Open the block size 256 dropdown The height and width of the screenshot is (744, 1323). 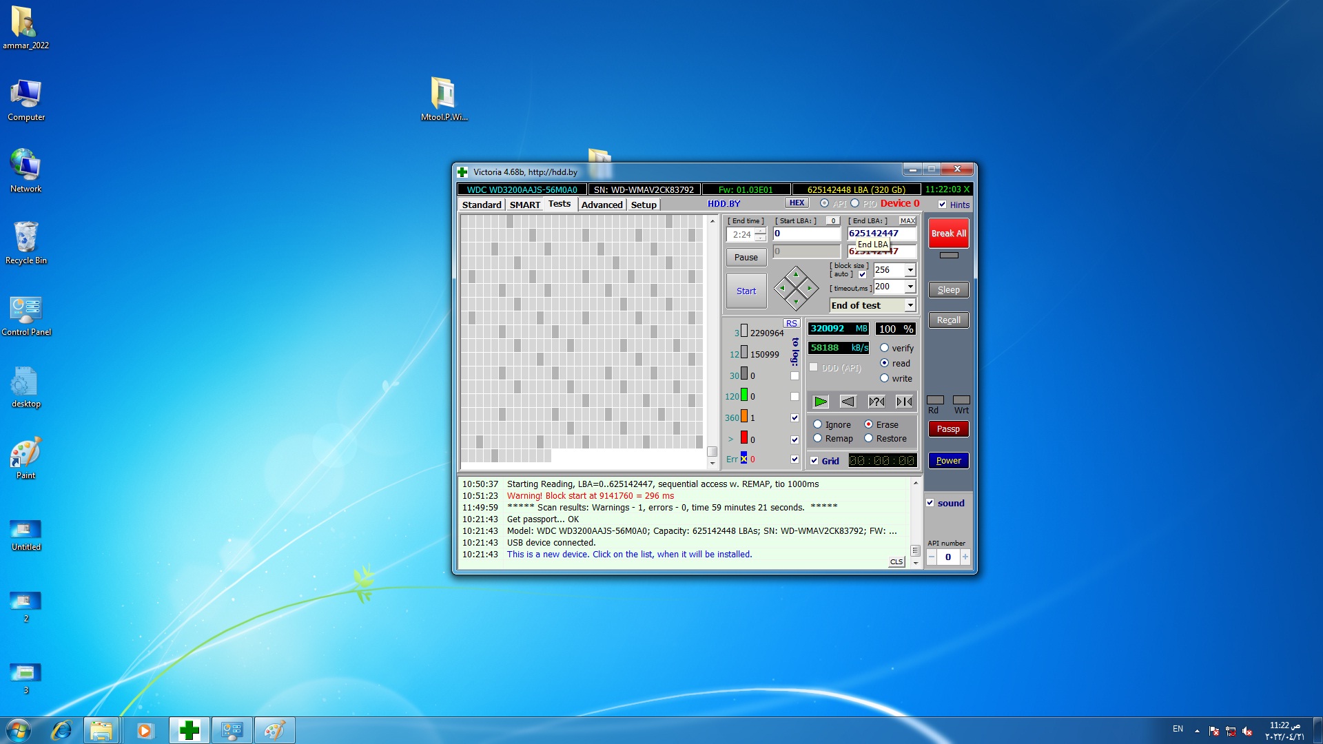pos(910,270)
